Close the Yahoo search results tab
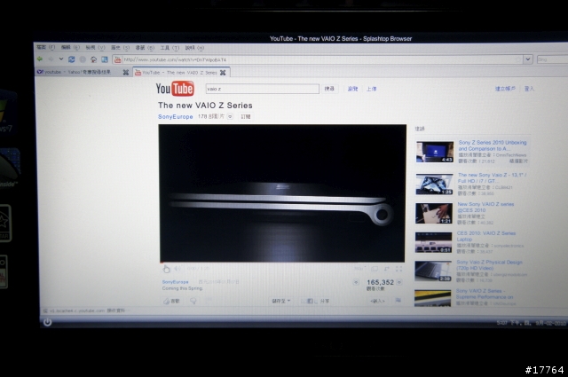Screen dimensions: 568x377 126,73
